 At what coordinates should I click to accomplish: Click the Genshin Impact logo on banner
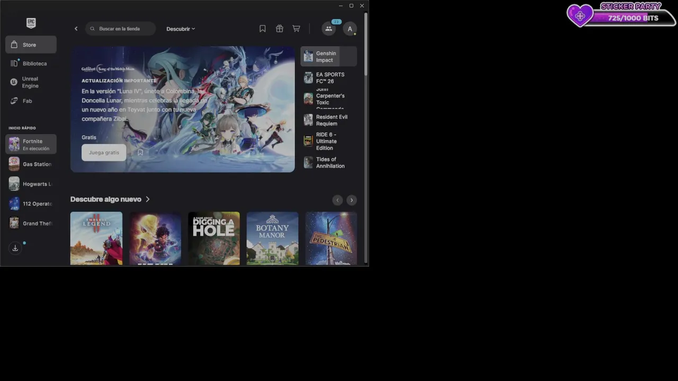[x=108, y=69]
